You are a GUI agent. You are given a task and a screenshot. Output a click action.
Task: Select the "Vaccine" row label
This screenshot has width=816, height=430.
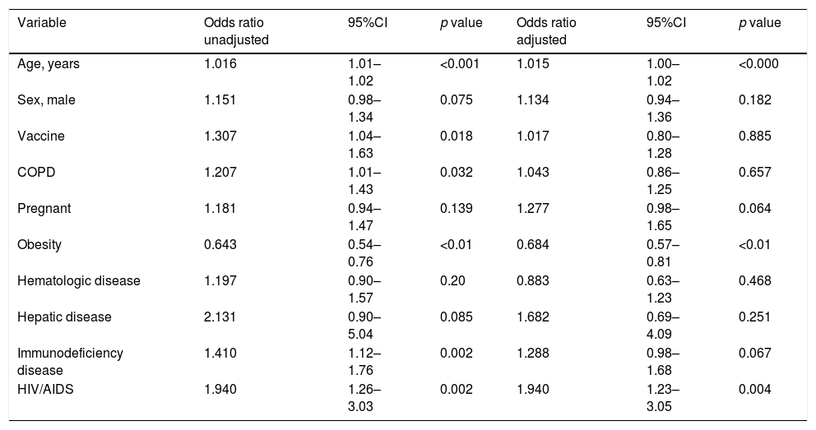[x=37, y=136]
